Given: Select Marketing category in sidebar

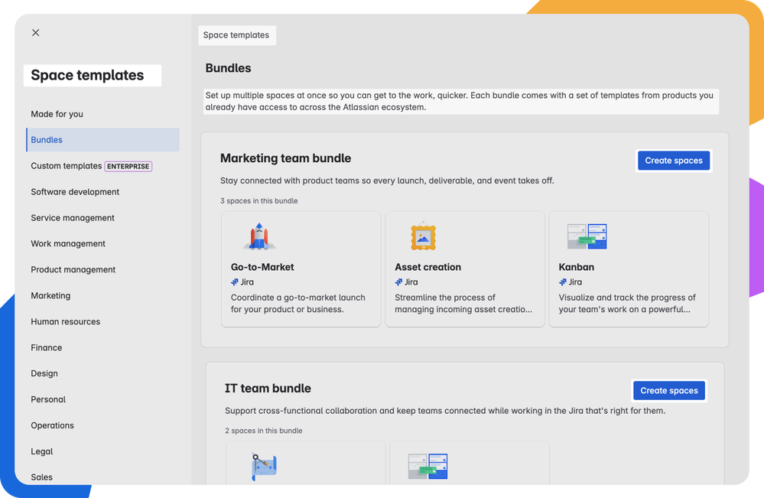Looking at the screenshot, I should (x=50, y=296).
